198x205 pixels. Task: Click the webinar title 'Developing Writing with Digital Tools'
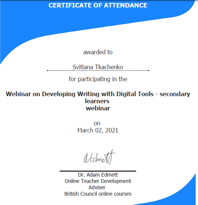98,94
